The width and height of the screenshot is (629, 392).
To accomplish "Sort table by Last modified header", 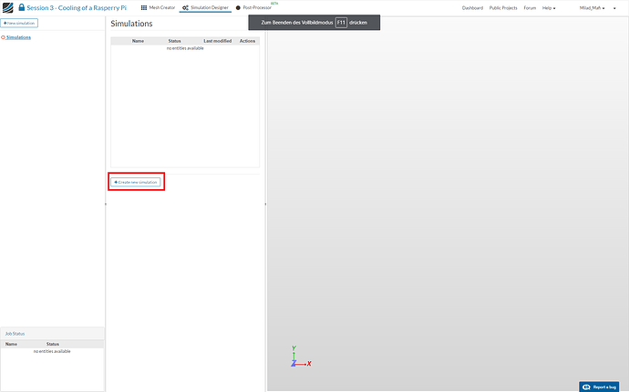I will coord(218,41).
